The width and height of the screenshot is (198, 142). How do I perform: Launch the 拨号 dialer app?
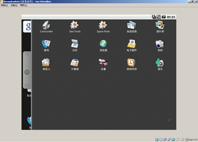coord(46,46)
